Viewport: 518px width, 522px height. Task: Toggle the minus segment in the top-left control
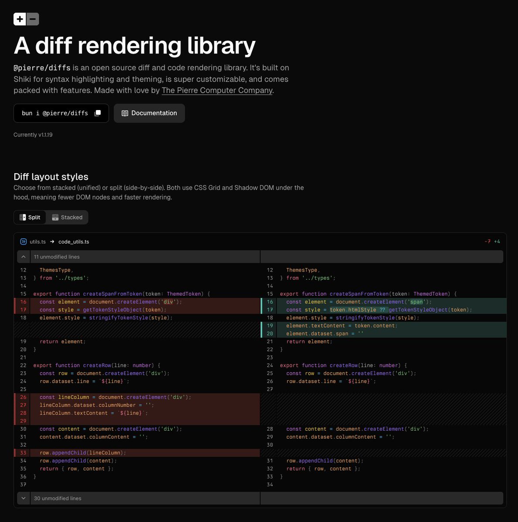(32, 19)
